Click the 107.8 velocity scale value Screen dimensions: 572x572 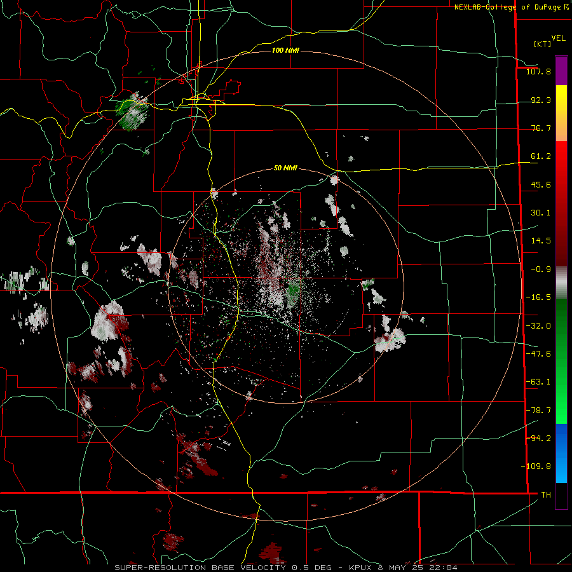tap(538, 71)
